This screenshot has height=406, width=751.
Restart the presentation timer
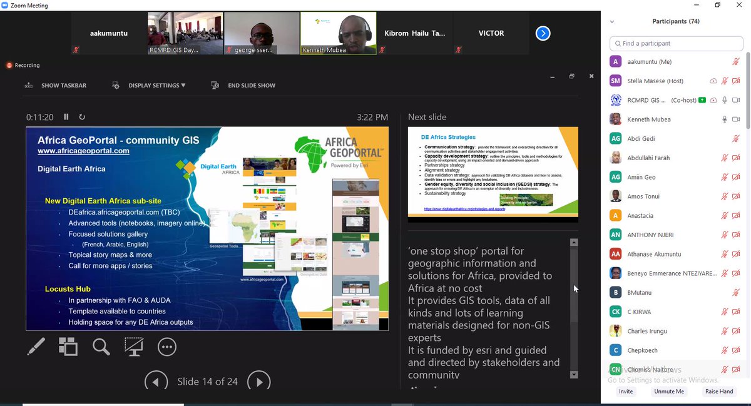[x=82, y=117]
